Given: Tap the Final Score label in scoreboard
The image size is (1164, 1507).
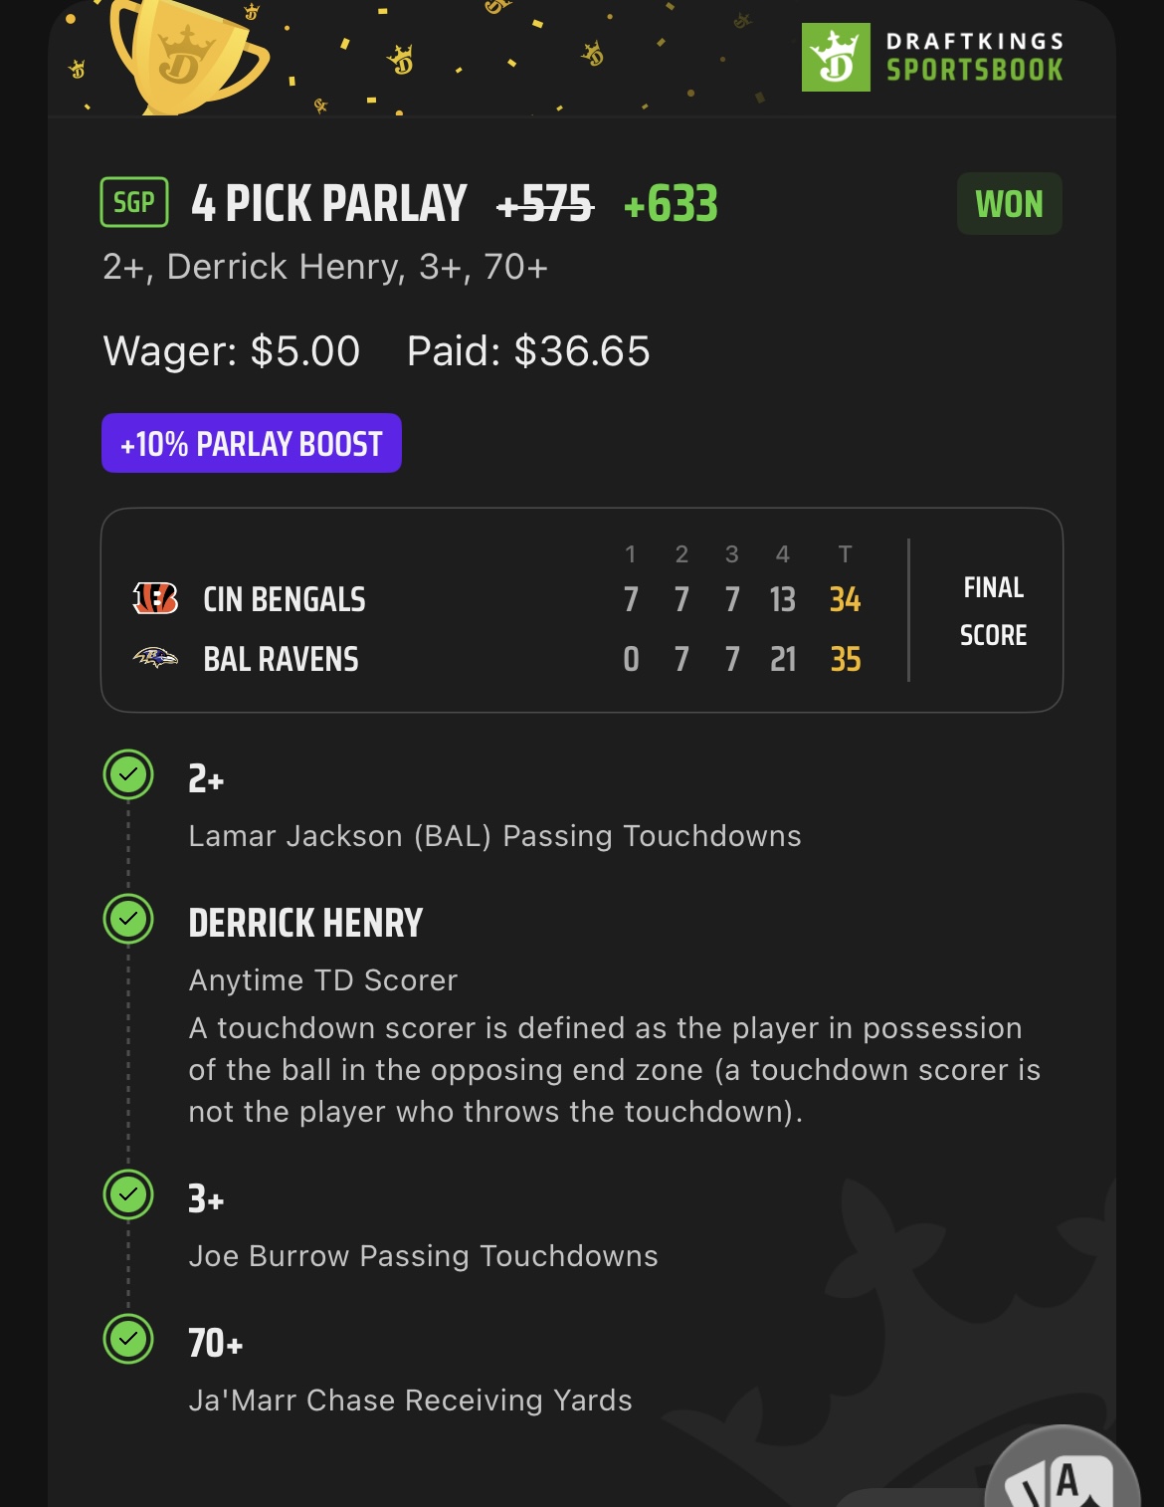Looking at the screenshot, I should (993, 611).
